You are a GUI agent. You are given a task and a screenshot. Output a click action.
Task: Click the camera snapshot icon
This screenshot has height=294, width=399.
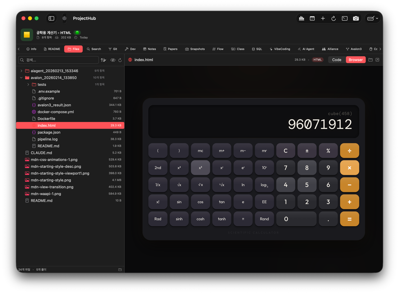pyautogui.click(x=356, y=18)
